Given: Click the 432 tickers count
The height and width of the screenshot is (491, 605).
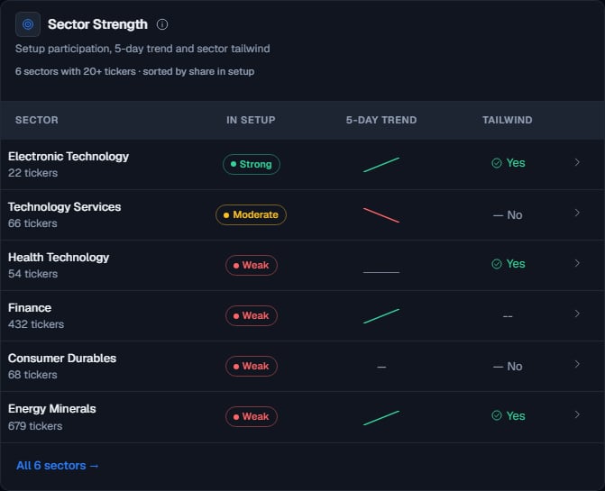Looking at the screenshot, I should pos(36,324).
